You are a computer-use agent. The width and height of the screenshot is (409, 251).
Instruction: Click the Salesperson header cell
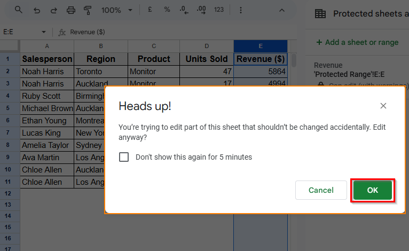click(x=47, y=59)
